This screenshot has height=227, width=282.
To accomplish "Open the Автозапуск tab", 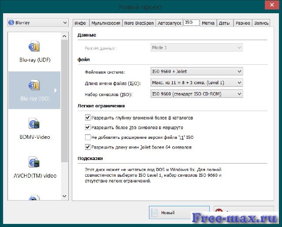I will 169,23.
